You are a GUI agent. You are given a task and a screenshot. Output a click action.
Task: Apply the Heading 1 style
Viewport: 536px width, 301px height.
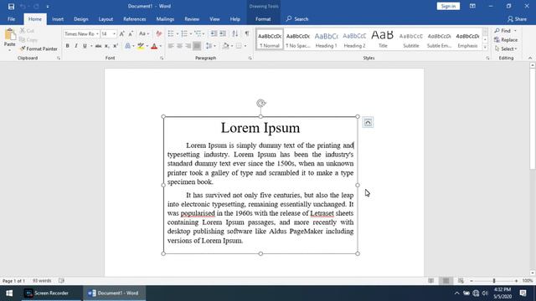pyautogui.click(x=326, y=39)
